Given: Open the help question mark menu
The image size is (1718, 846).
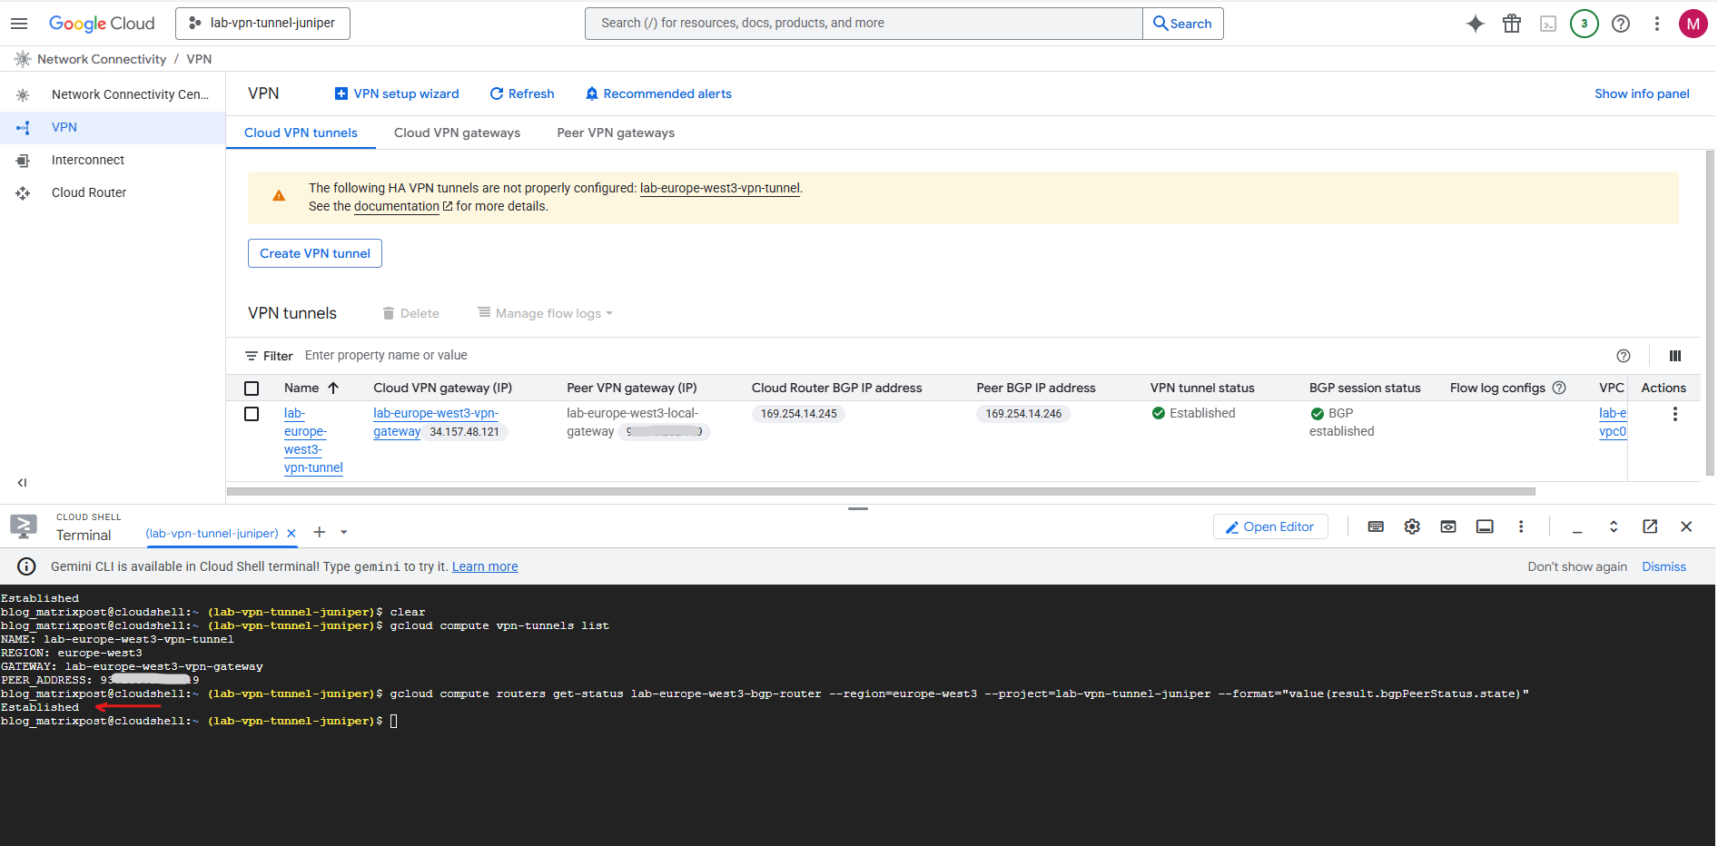Looking at the screenshot, I should [1621, 24].
